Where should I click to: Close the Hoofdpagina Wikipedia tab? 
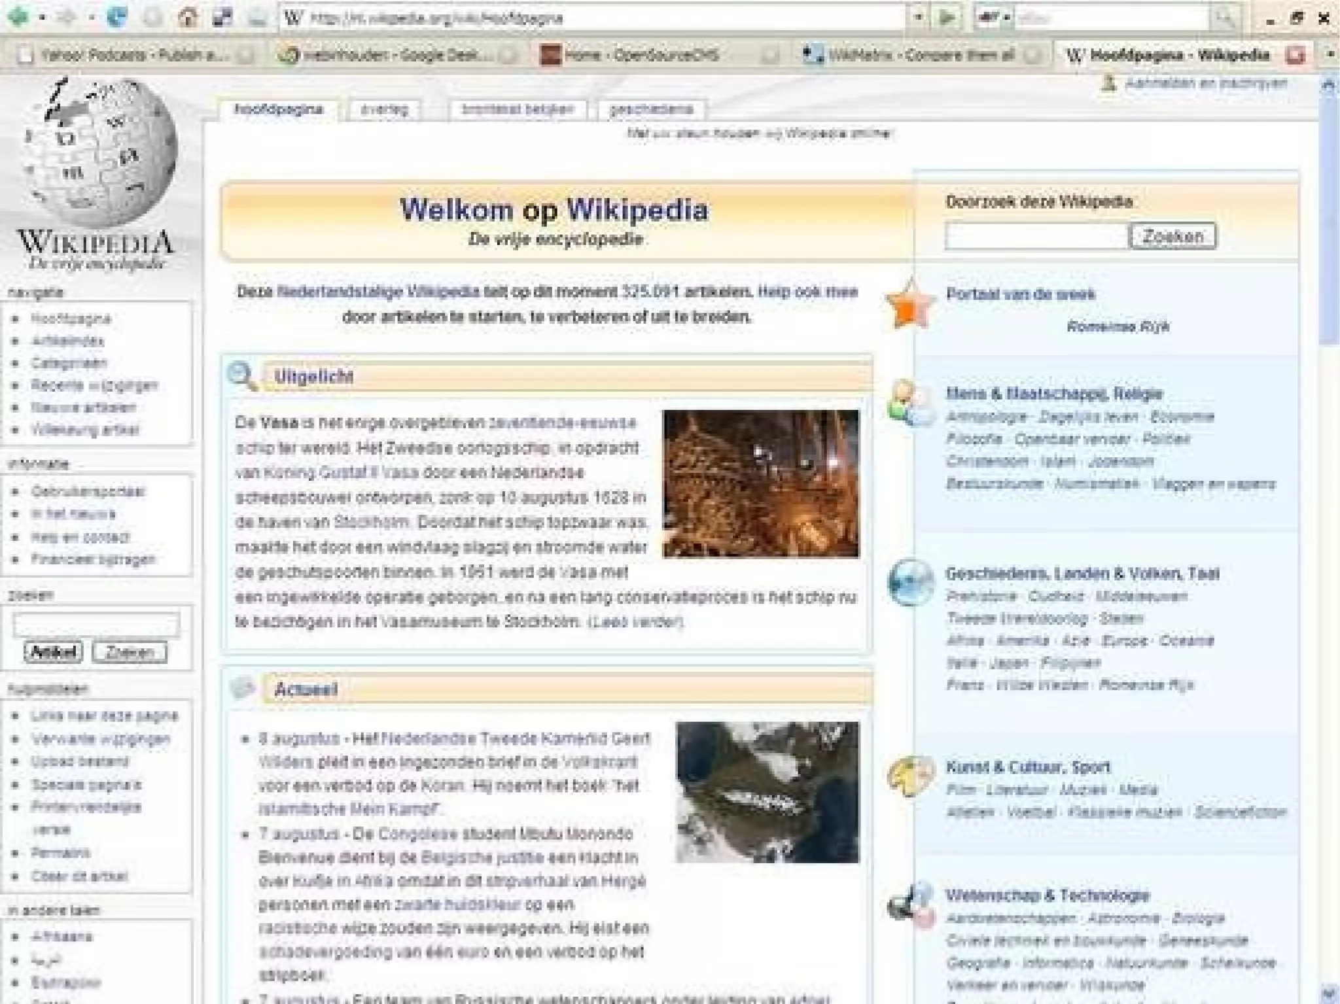pyautogui.click(x=1295, y=55)
